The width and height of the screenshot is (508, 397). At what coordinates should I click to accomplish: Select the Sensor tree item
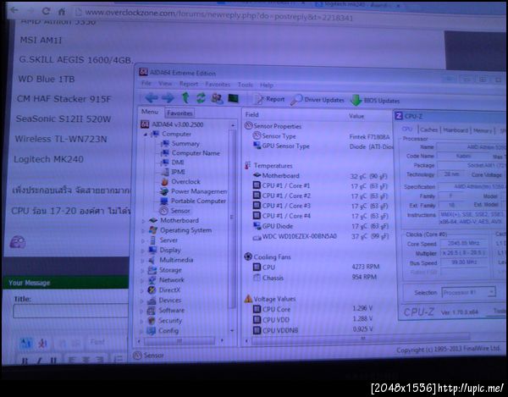(x=175, y=211)
